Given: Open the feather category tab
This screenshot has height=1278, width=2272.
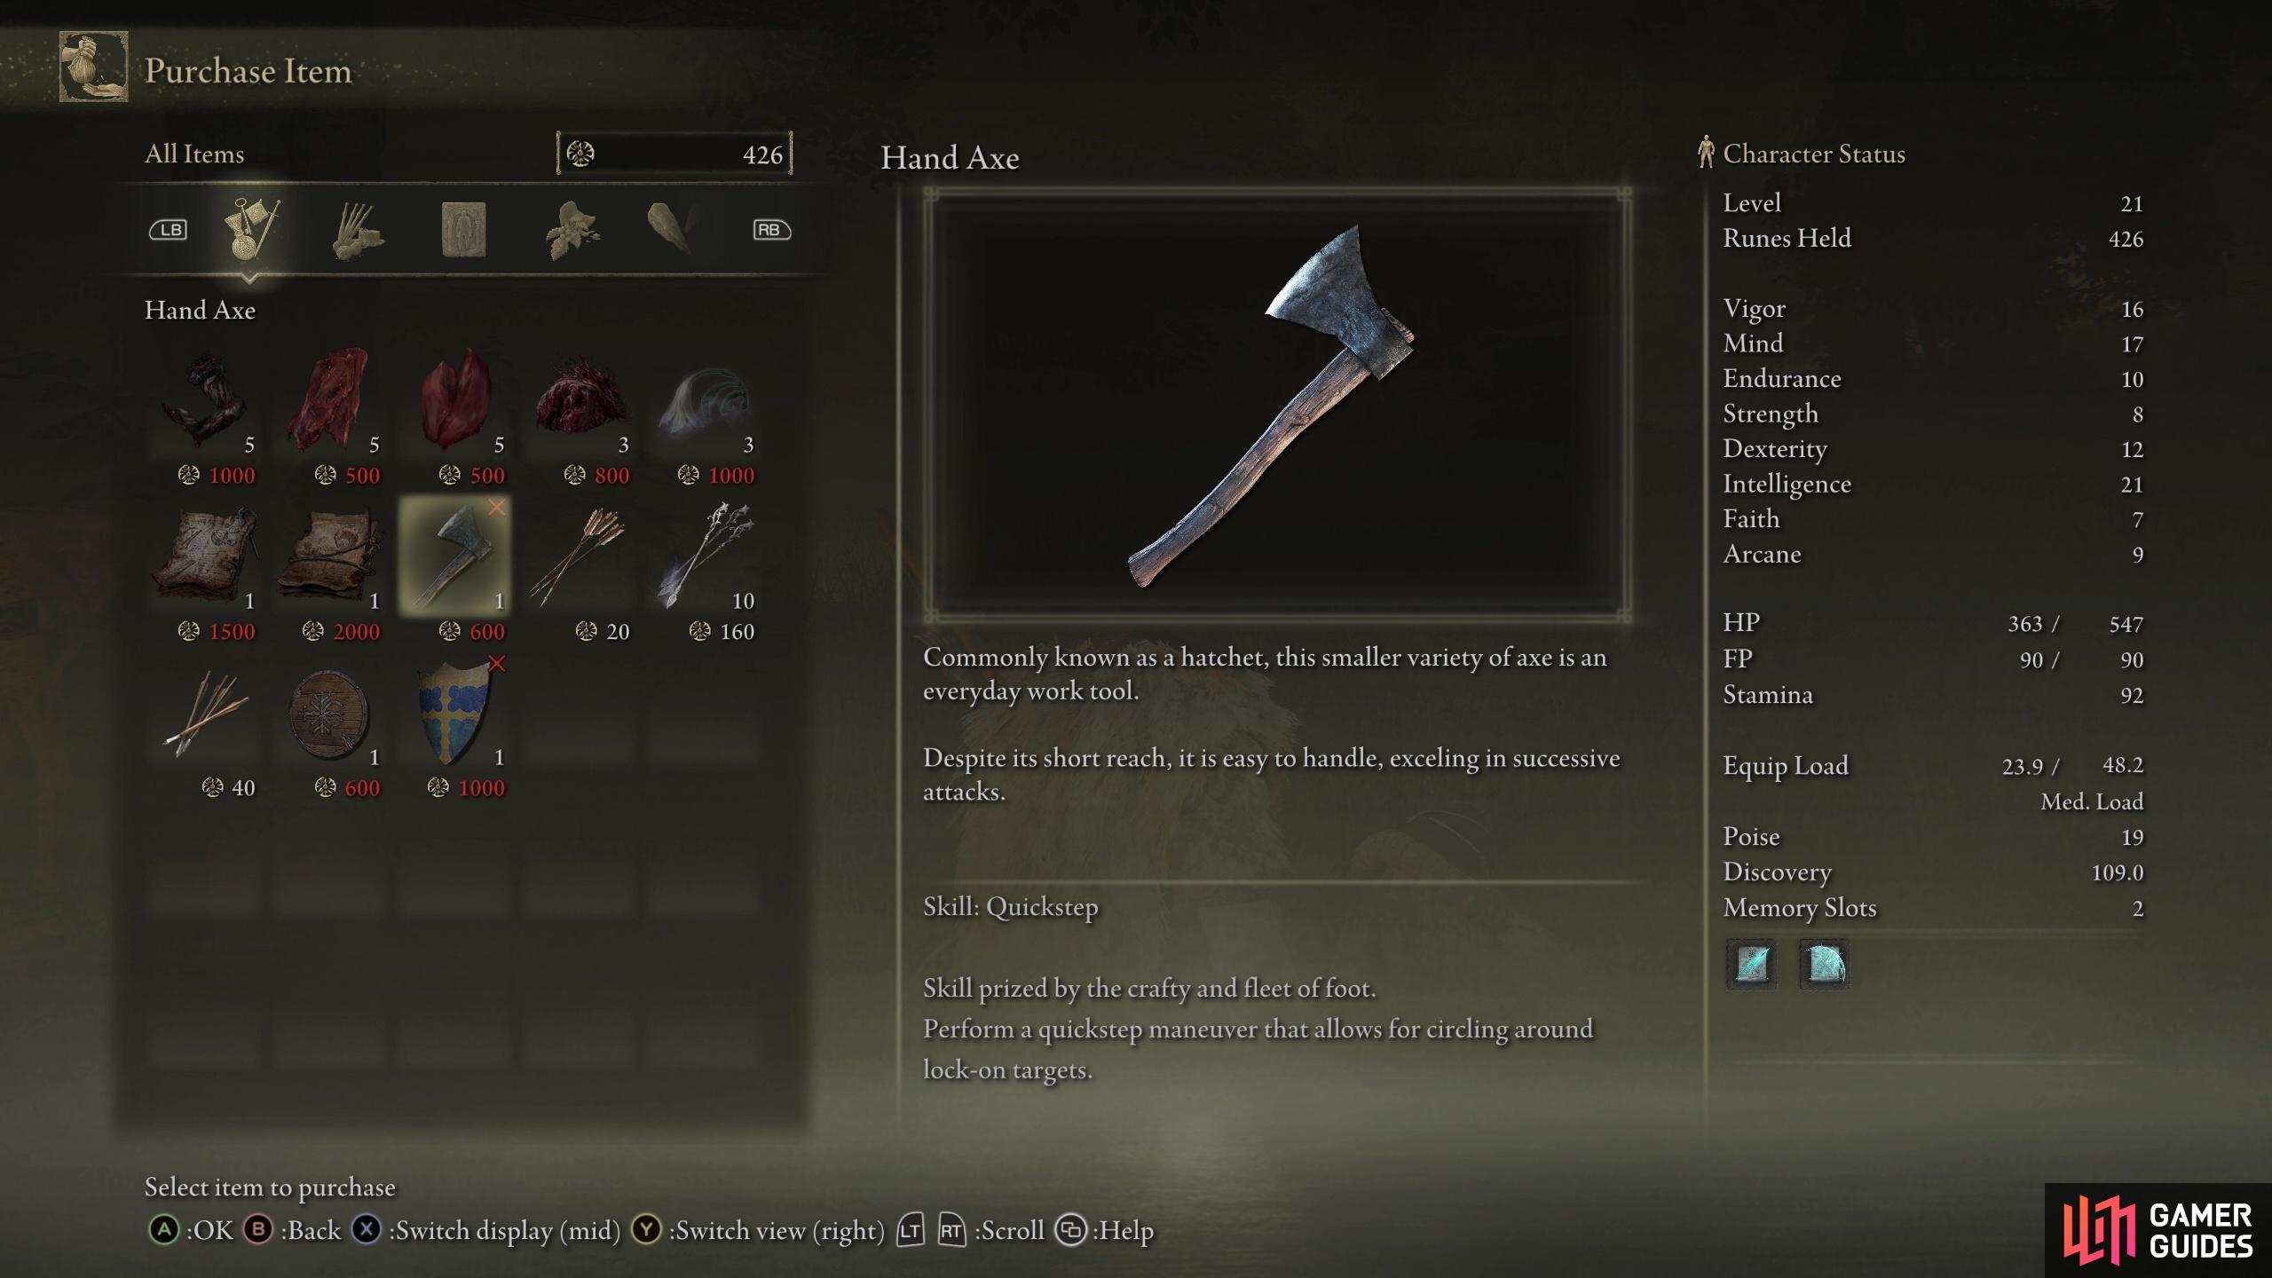Looking at the screenshot, I should pos(672,229).
